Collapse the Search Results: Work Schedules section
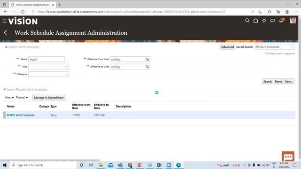Viewport: 301px width, 169px height. [x=4, y=90]
